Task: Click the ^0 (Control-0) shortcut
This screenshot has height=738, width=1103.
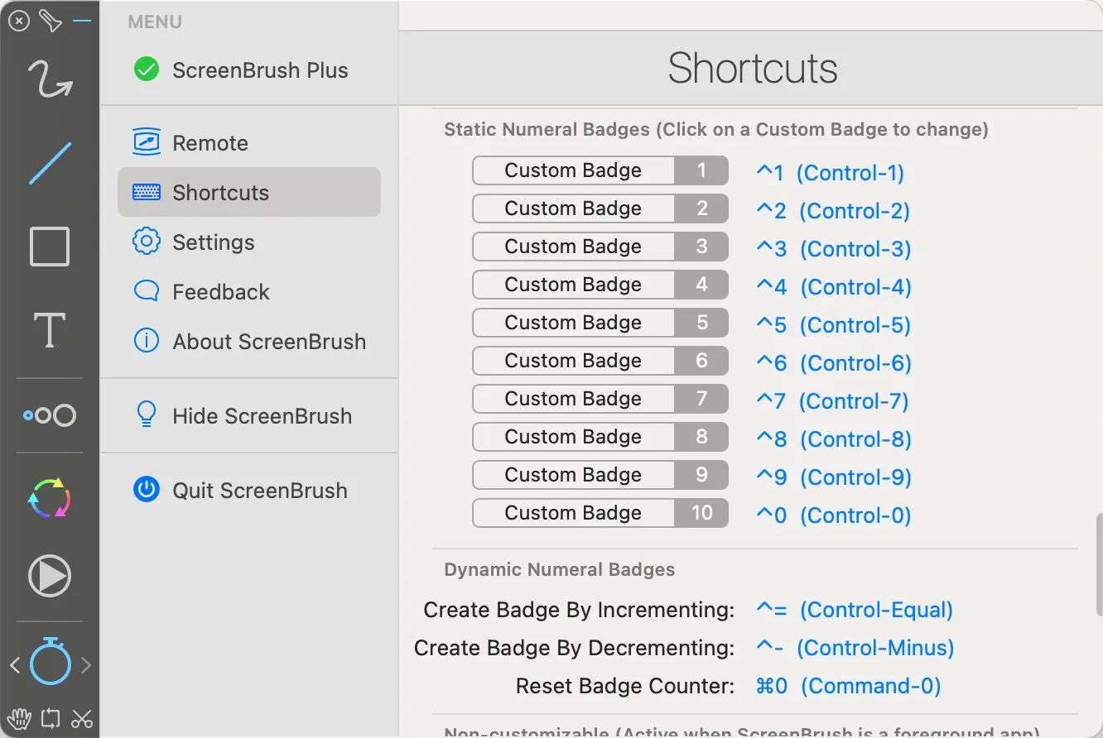Action: [x=834, y=515]
